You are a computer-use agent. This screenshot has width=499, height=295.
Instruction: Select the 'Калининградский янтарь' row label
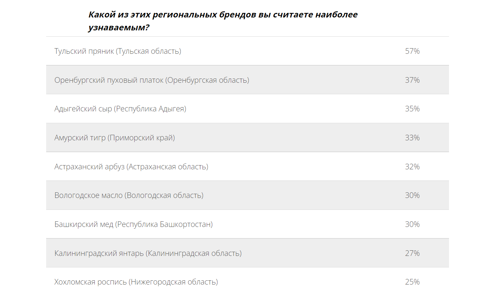click(148, 253)
